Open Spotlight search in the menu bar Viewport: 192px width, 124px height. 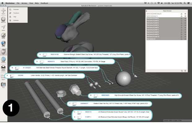click(x=185, y=3)
